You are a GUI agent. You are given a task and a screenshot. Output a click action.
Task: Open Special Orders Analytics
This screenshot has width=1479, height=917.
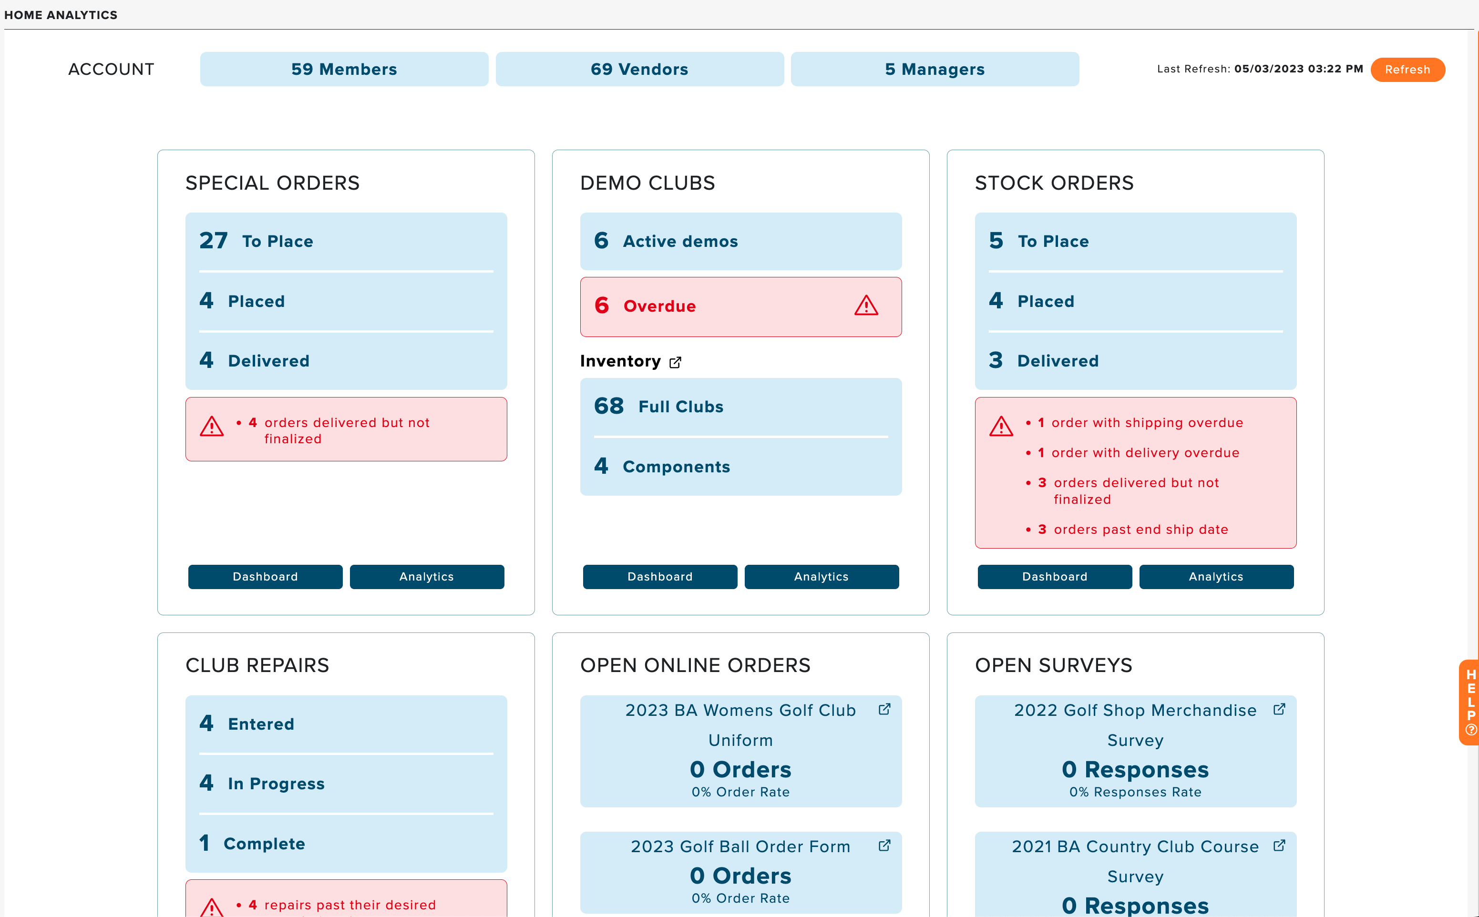pos(426,577)
